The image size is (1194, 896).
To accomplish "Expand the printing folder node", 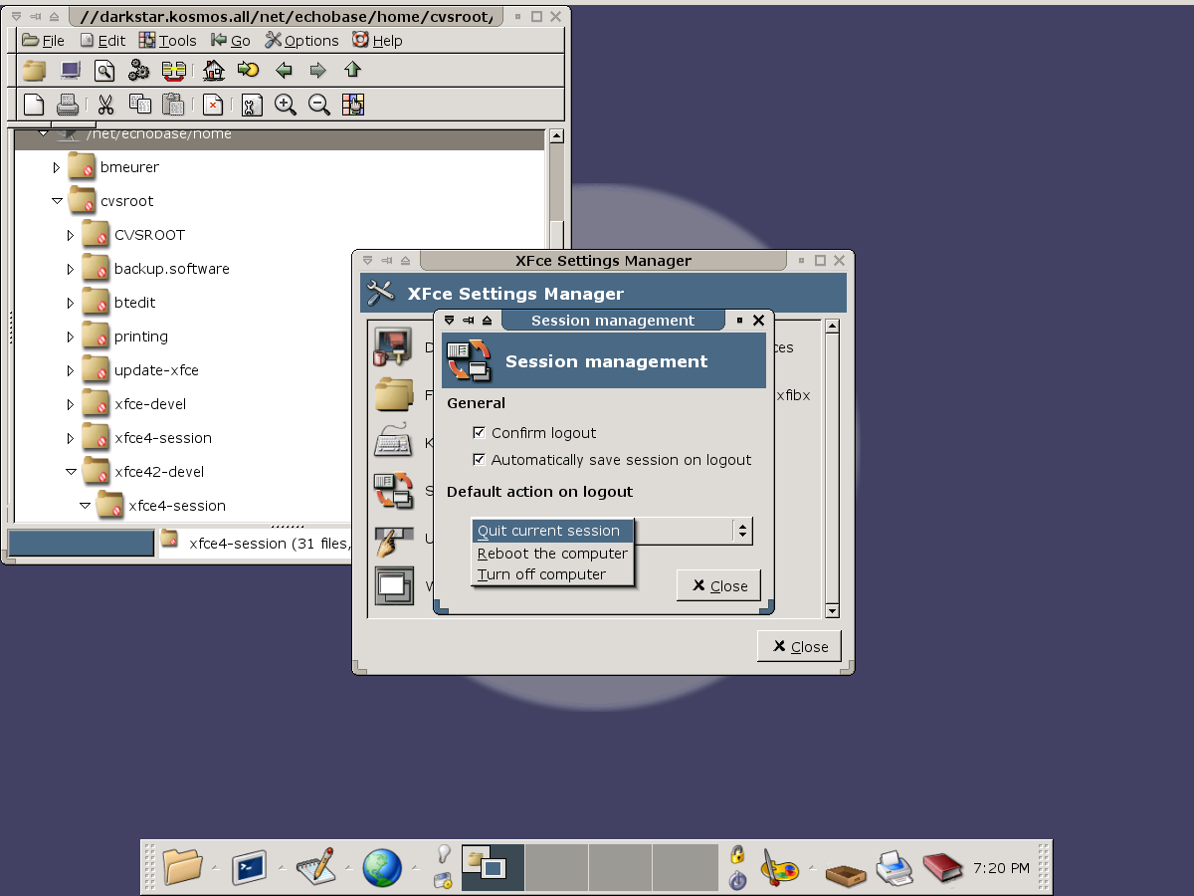I will [71, 336].
